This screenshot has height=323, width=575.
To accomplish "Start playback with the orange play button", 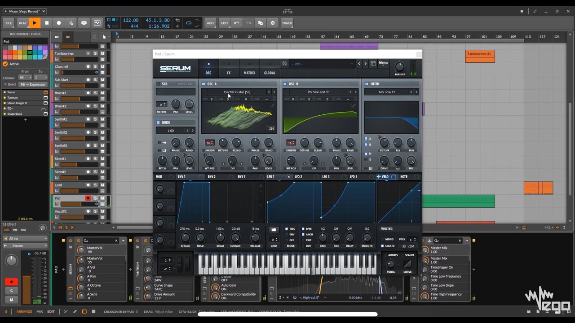I will (35, 23).
